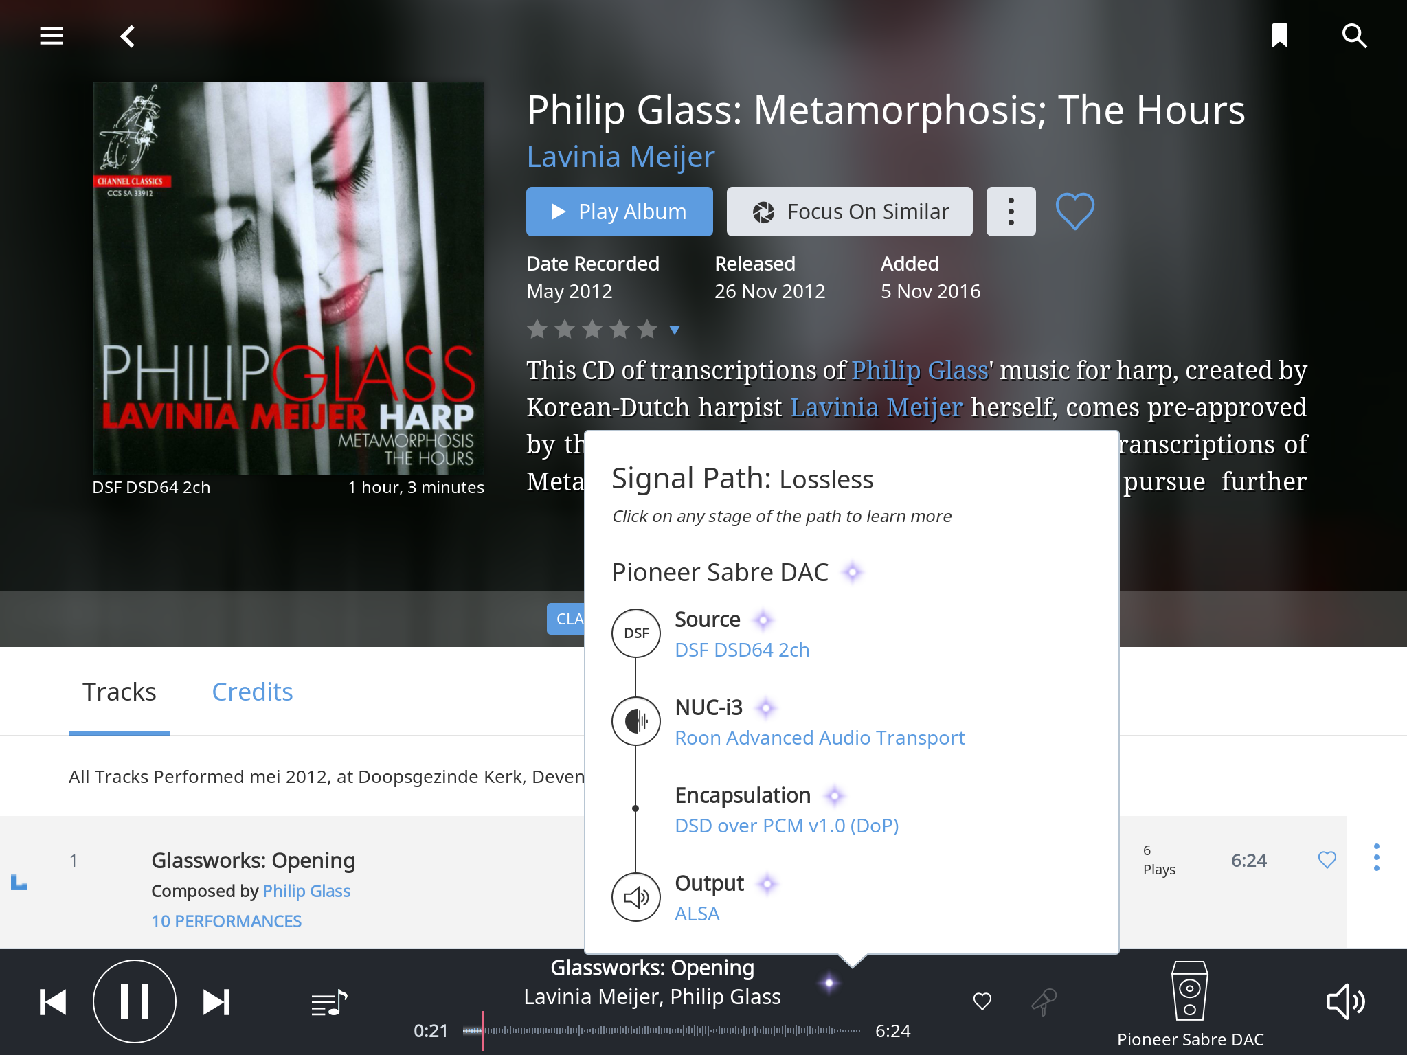Click the signal path quality light in footer
This screenshot has width=1407, height=1055.
pos(829,983)
